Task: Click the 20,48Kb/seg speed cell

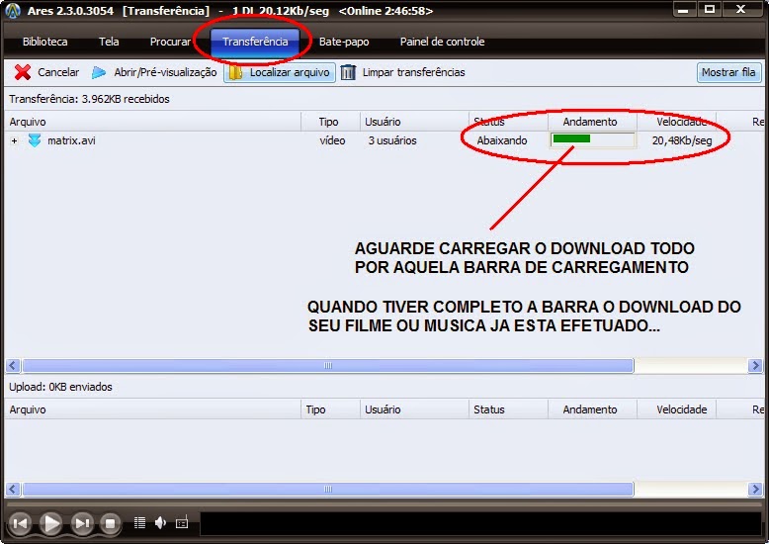Action: click(x=682, y=140)
